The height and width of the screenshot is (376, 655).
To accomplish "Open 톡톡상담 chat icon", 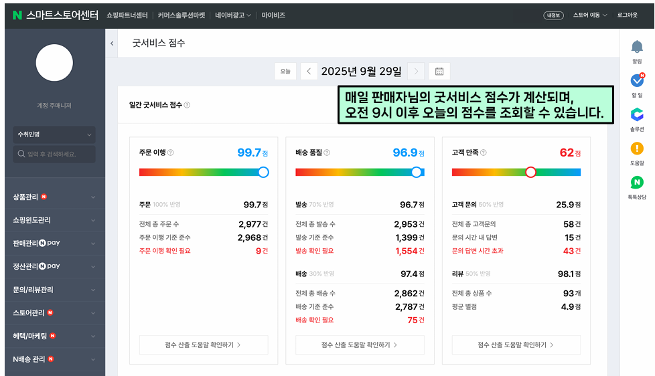I will [x=637, y=183].
